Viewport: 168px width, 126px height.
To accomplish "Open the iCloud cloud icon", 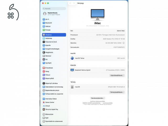I will [44, 106].
